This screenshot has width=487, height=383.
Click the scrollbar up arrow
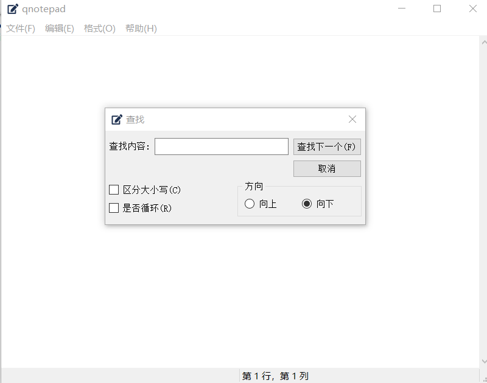[483, 42]
